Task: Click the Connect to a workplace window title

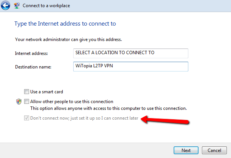Action: click(46, 6)
